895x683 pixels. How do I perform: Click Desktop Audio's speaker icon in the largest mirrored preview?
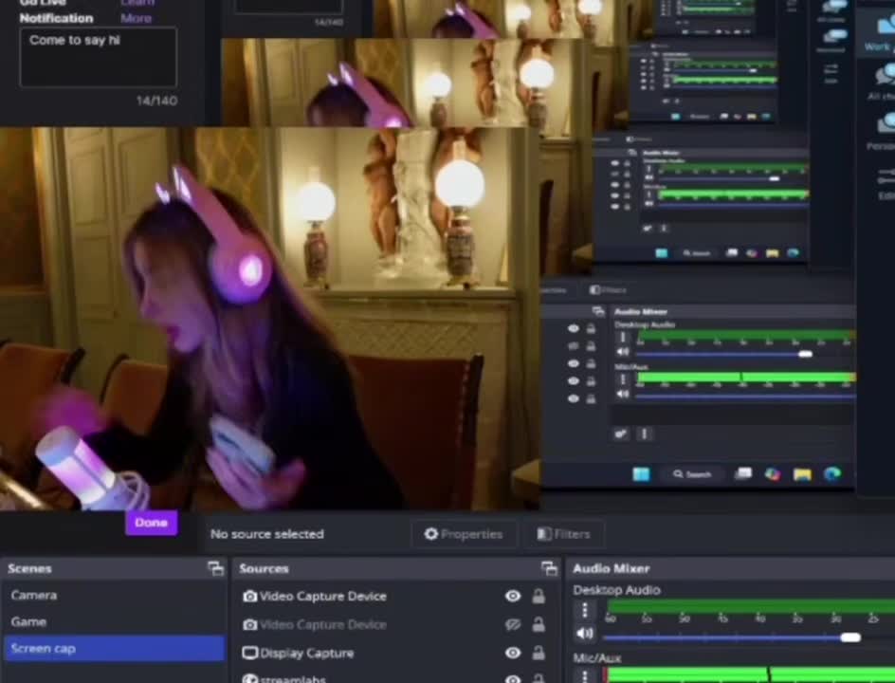pyautogui.click(x=623, y=352)
